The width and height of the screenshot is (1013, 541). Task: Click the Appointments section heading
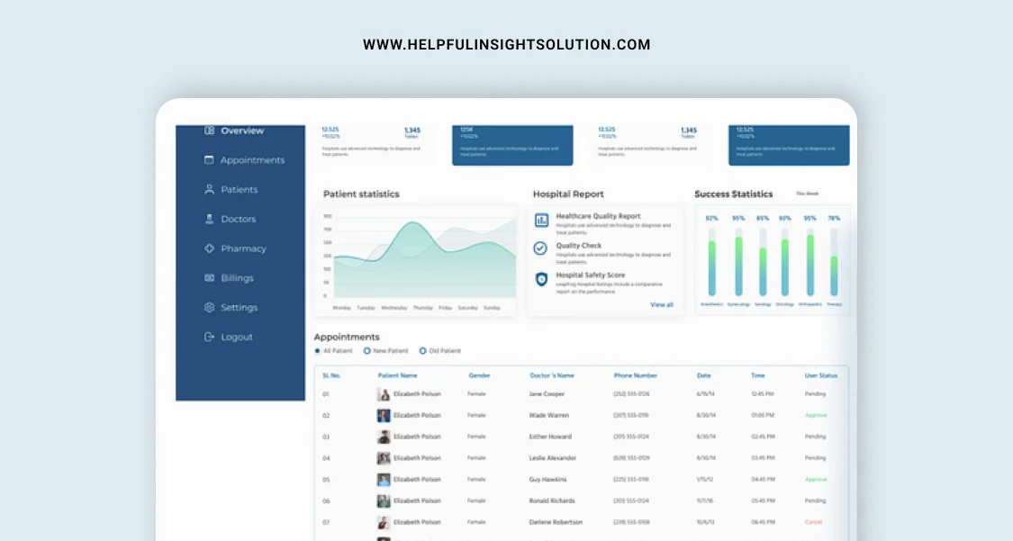pos(347,337)
